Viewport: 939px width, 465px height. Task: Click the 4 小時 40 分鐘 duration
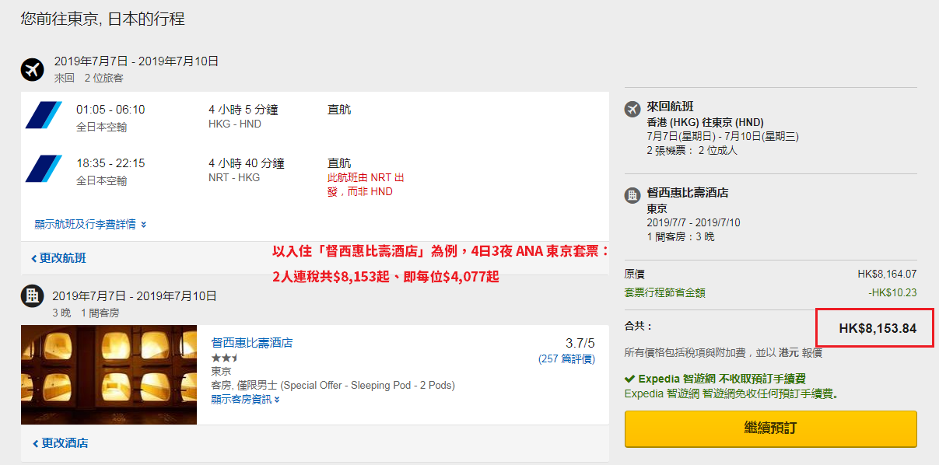[247, 163]
